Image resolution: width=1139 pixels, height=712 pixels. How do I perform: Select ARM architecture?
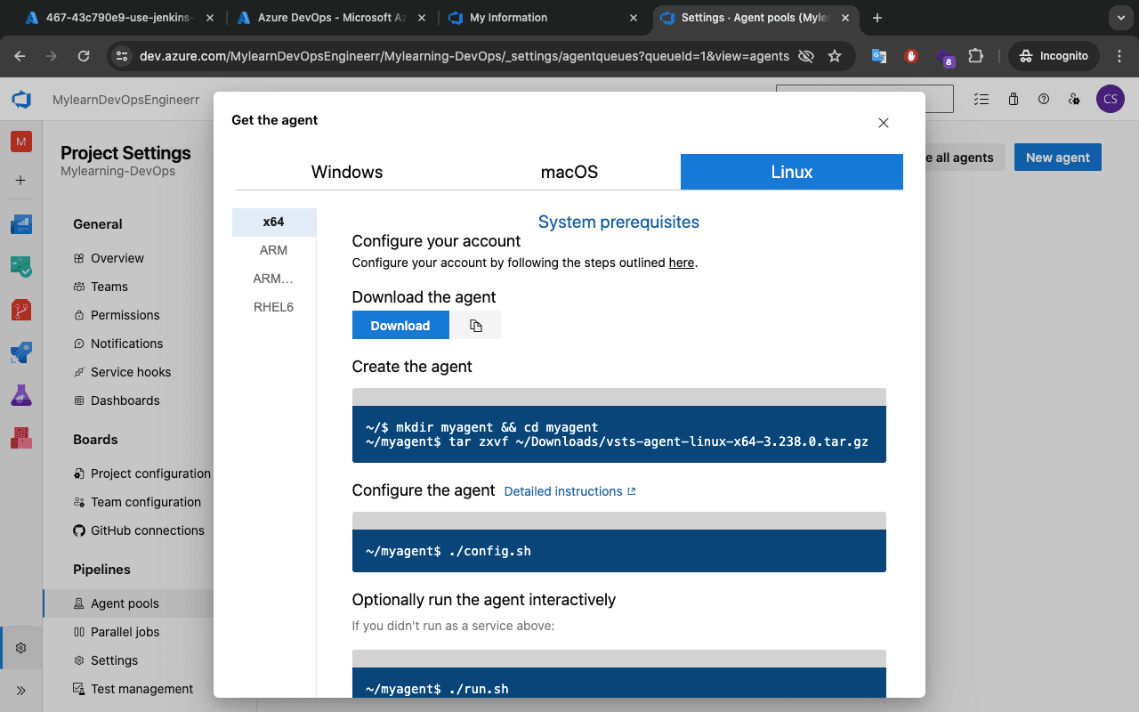pos(274,250)
